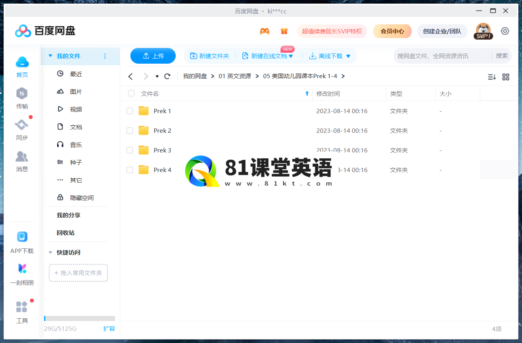This screenshot has width=522, height=343.
Task: Tick the Prek 2 checkbox
Action: click(130, 131)
